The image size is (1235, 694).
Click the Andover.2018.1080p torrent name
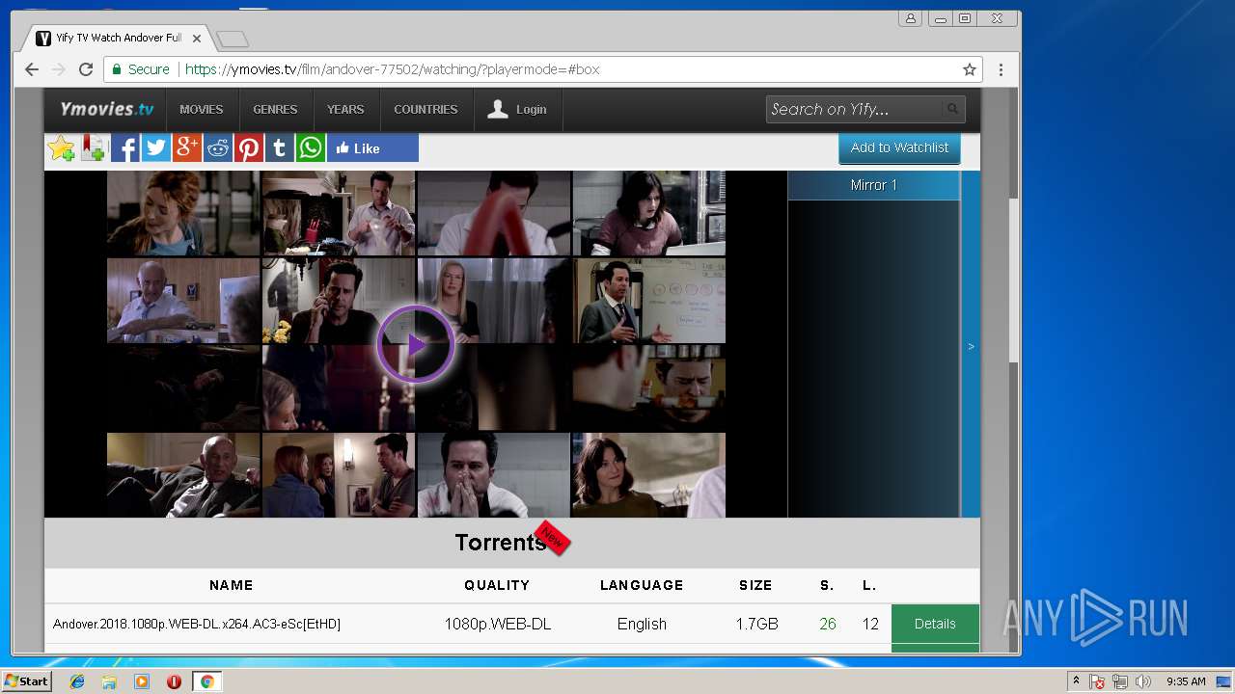pyautogui.click(x=197, y=624)
